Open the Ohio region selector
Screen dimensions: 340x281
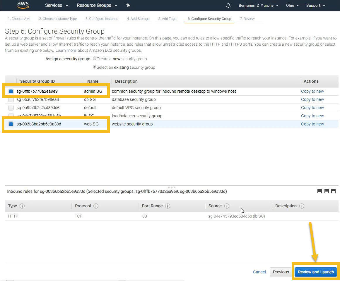[292, 6]
